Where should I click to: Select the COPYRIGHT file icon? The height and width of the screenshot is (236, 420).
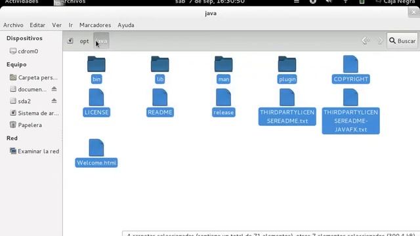[x=350, y=64]
